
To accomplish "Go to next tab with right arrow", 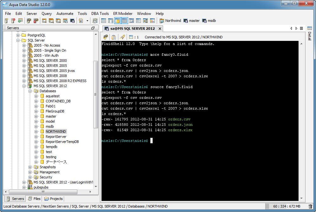I will pos(296,29).
